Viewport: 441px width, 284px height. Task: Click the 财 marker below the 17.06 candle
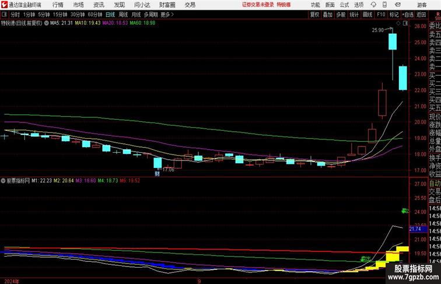tap(157, 174)
